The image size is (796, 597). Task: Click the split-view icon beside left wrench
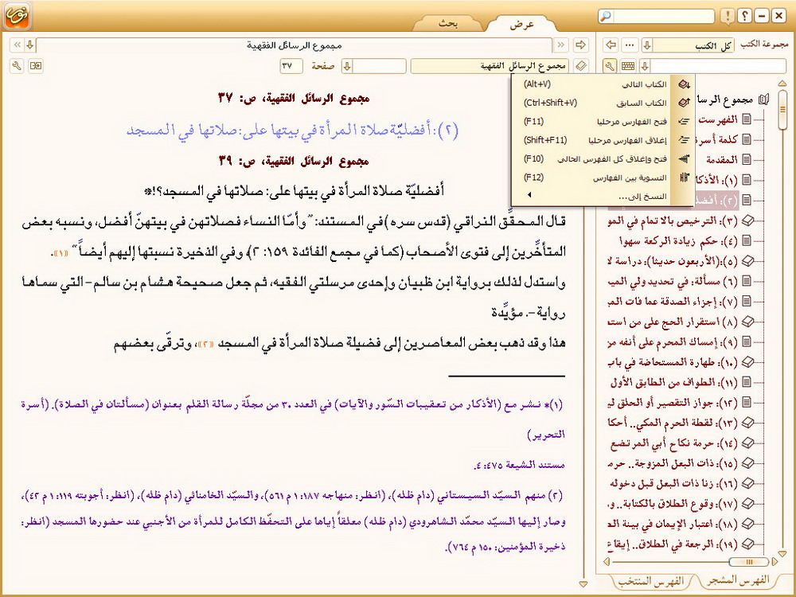click(36, 65)
